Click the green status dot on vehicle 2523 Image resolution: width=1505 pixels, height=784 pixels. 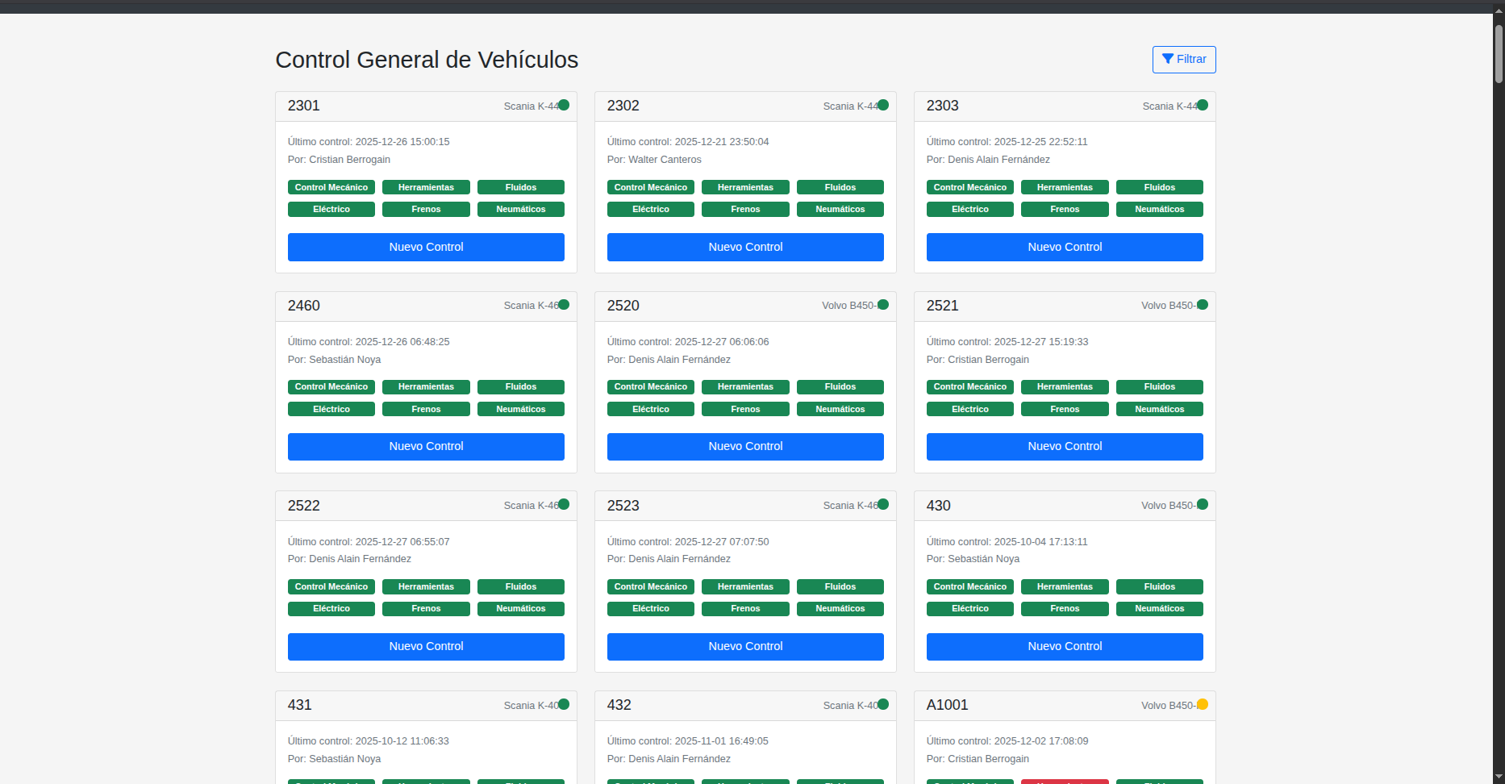tap(883, 504)
